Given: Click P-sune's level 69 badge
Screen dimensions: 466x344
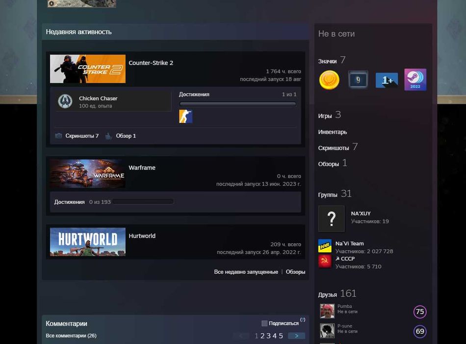Looking at the screenshot, I should [420, 331].
